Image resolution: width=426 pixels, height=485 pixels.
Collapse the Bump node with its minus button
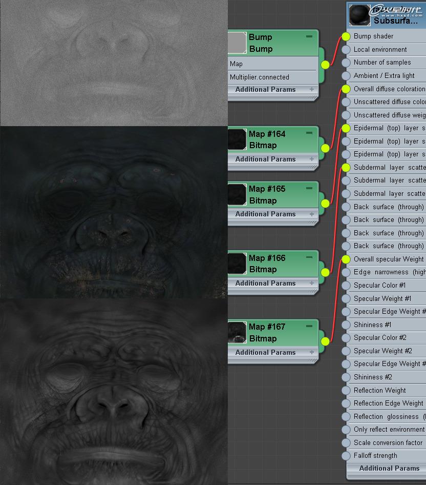[309, 36]
